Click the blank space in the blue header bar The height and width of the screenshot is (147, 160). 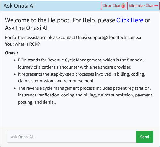68,6
